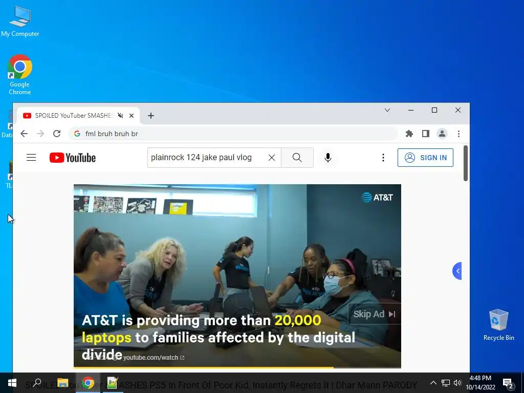524x393 pixels.
Task: Open Chrome three-dot menu
Action: click(x=458, y=134)
